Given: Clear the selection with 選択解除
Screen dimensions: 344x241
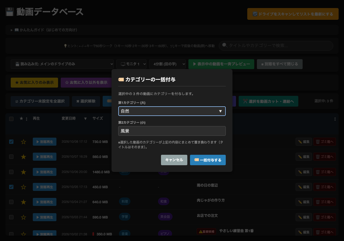Looking at the screenshot, I should coord(86,101).
